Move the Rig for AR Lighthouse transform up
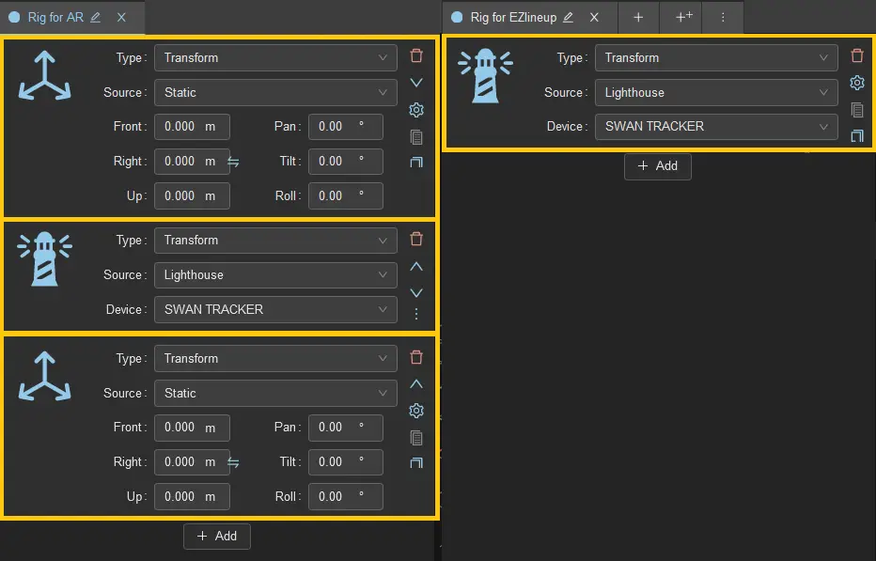Screen dimensions: 876x561 (x=416, y=267)
